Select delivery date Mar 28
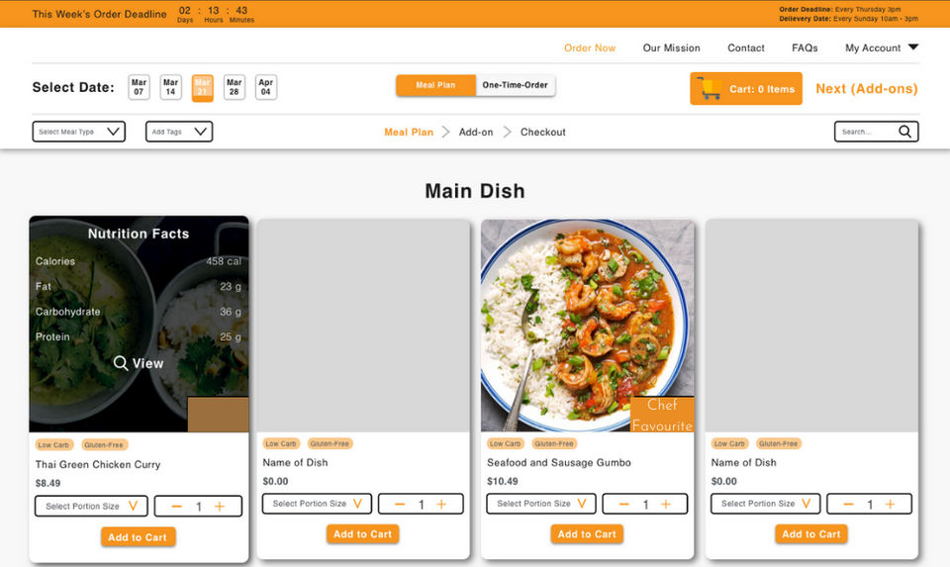 click(x=234, y=87)
